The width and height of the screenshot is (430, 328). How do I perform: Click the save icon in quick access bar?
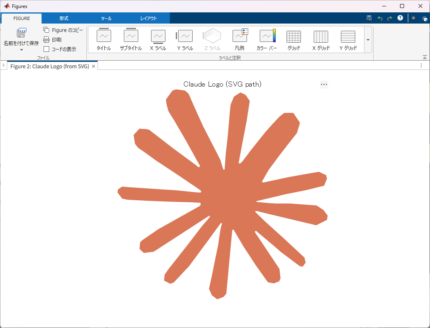click(x=369, y=18)
